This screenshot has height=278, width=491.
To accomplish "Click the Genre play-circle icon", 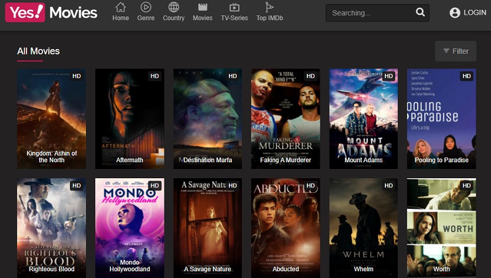I will [x=145, y=7].
